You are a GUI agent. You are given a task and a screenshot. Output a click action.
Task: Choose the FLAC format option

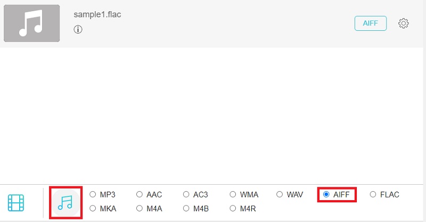pyautogui.click(x=373, y=194)
